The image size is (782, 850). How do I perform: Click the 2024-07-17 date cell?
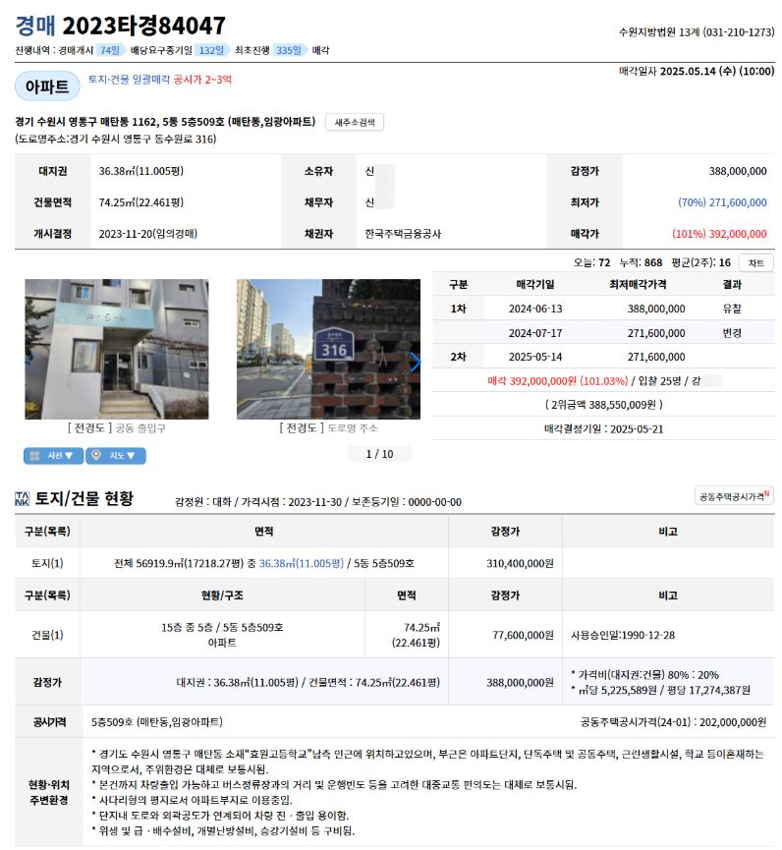click(x=534, y=333)
